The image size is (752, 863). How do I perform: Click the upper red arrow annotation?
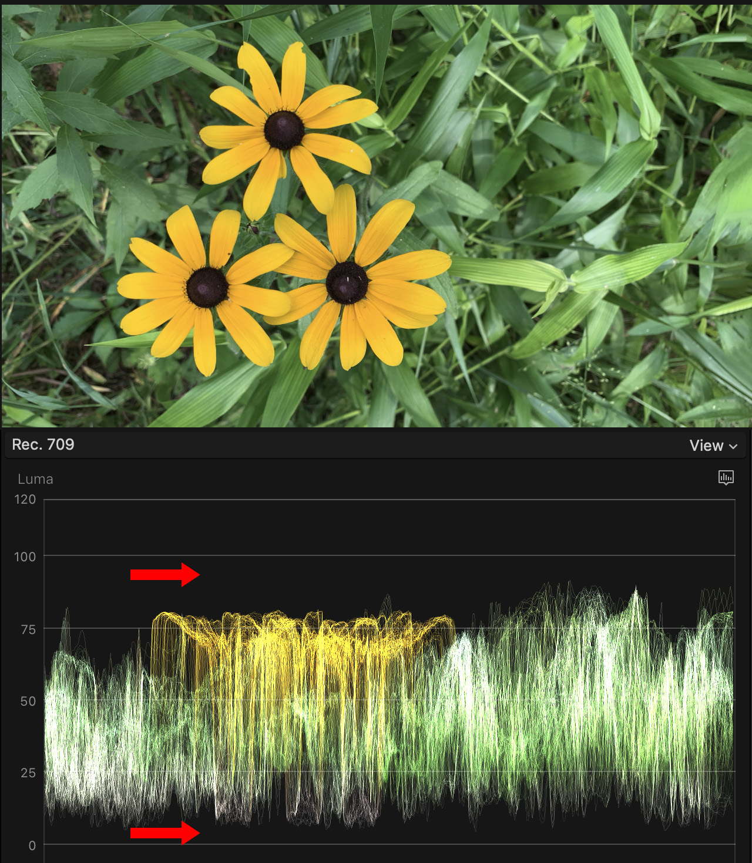[164, 574]
